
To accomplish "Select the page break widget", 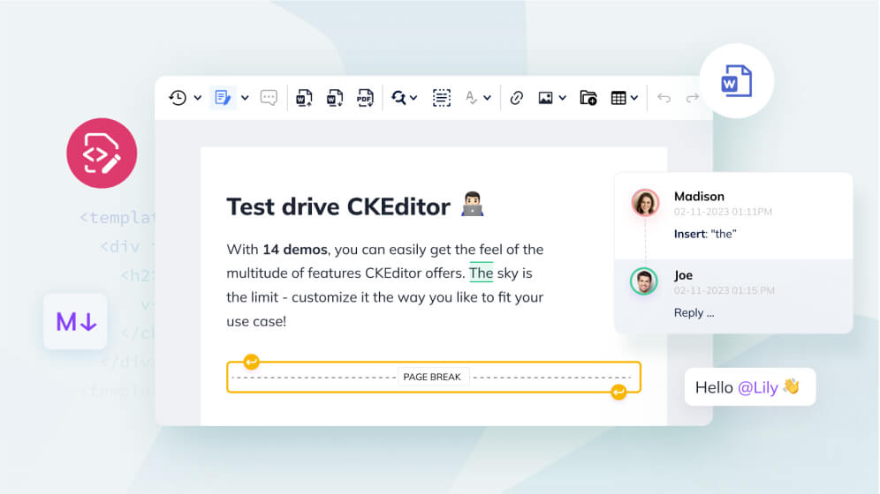I will [x=433, y=377].
